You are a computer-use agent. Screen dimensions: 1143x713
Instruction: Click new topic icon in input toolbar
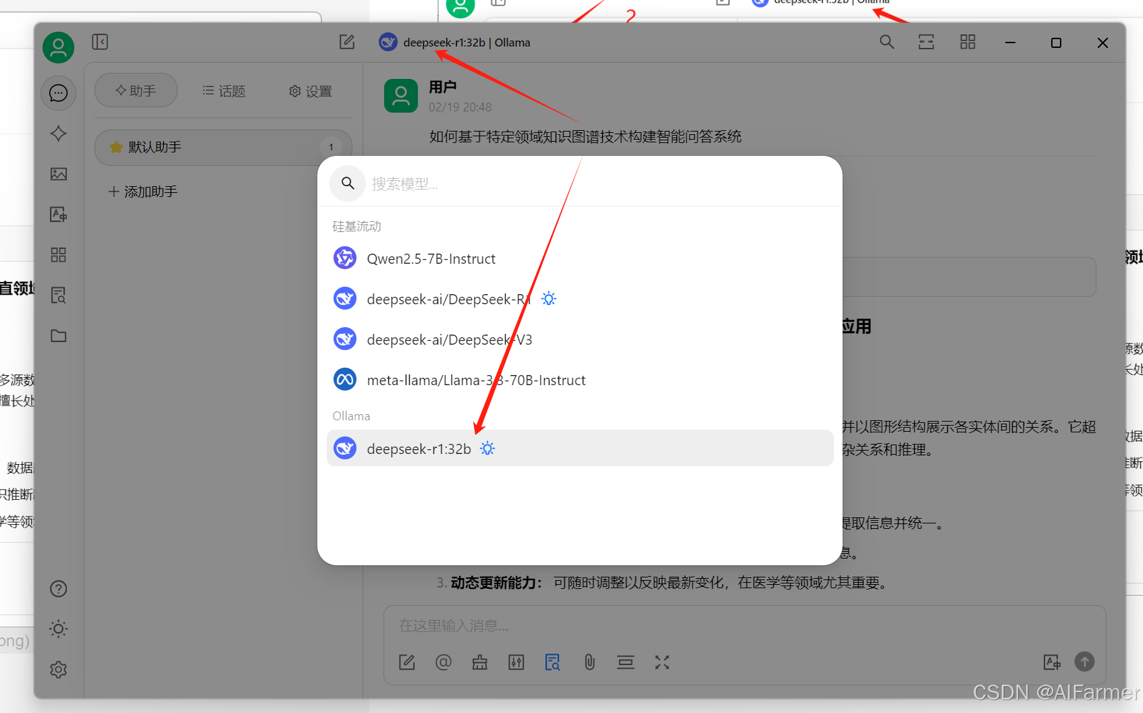point(407,662)
